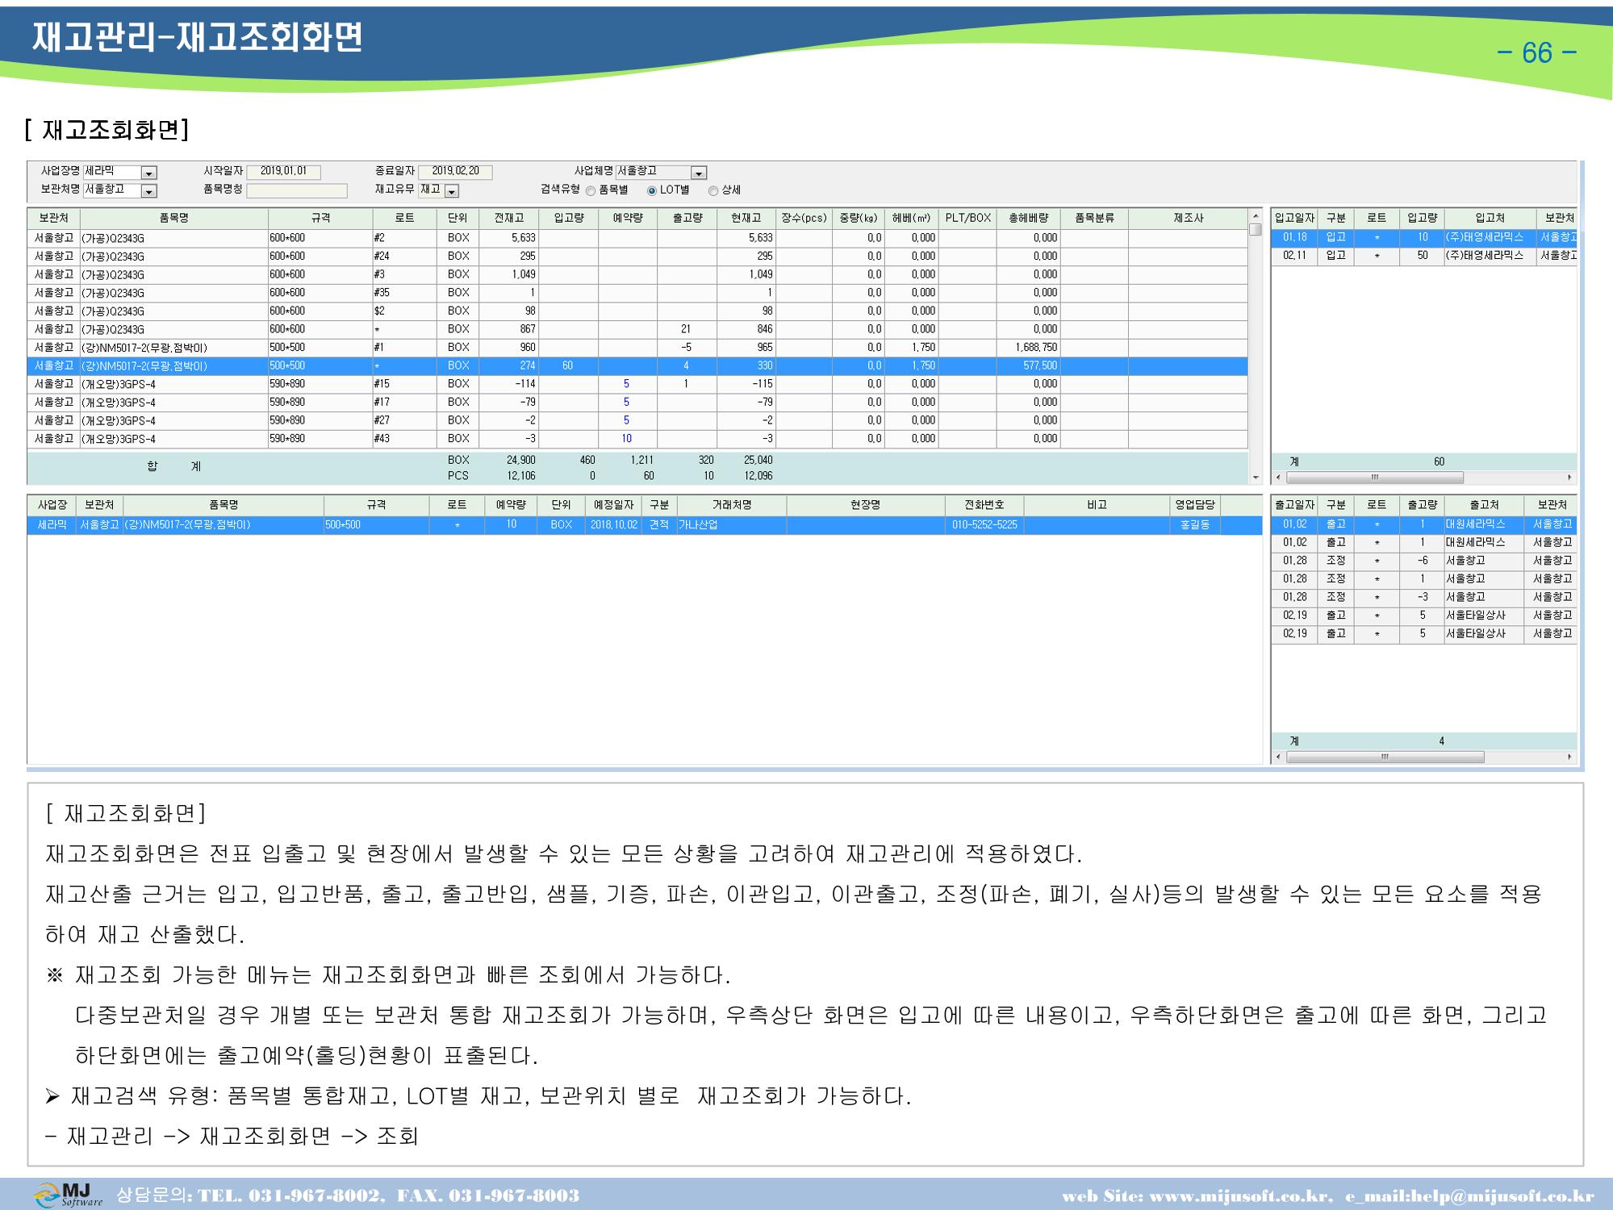Click the 총헤베량 column header
This screenshot has width=1613, height=1210.
pos(1028,218)
